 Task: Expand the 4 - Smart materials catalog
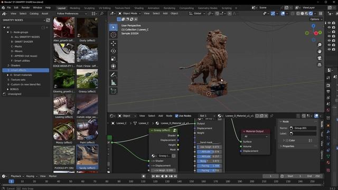click(x=8, y=75)
